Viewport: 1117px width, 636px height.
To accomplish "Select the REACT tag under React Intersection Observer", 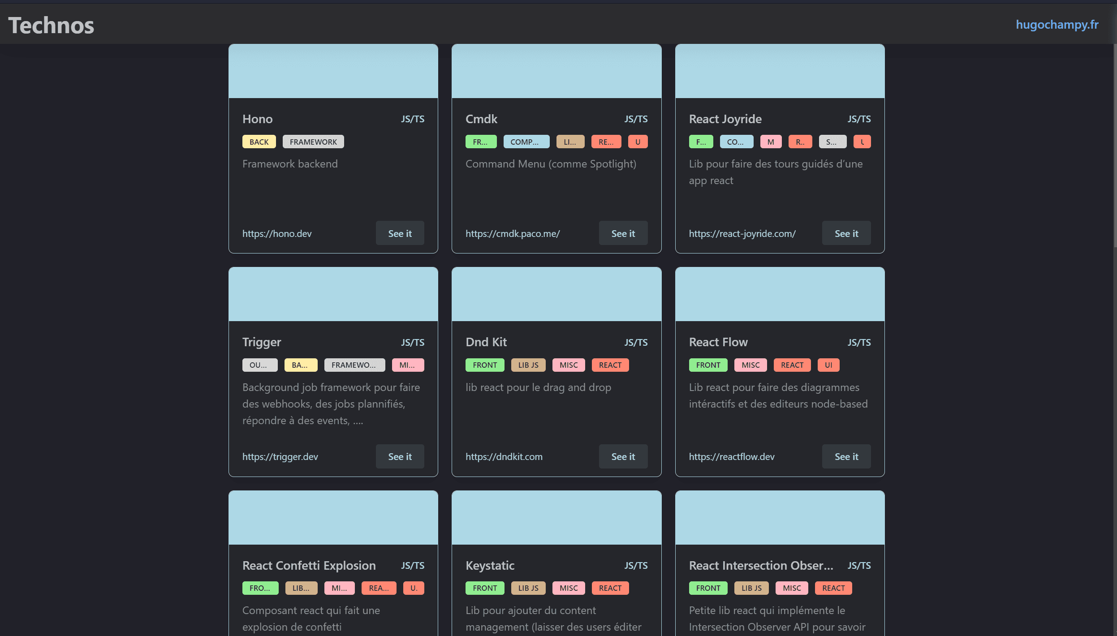I will tap(833, 588).
